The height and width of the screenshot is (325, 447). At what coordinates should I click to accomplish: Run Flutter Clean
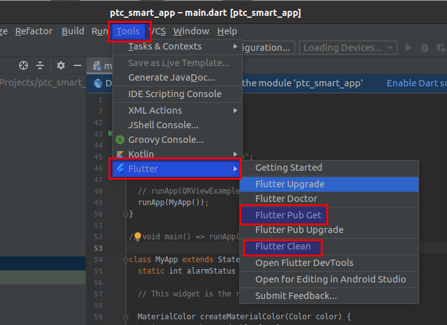coord(330,246)
